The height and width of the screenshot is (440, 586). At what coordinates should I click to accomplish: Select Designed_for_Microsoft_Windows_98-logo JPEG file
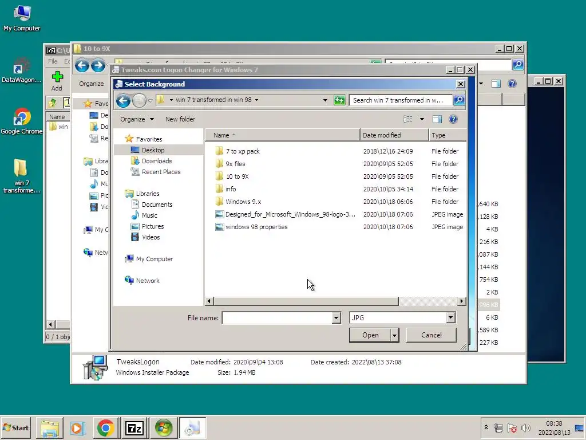tap(290, 214)
